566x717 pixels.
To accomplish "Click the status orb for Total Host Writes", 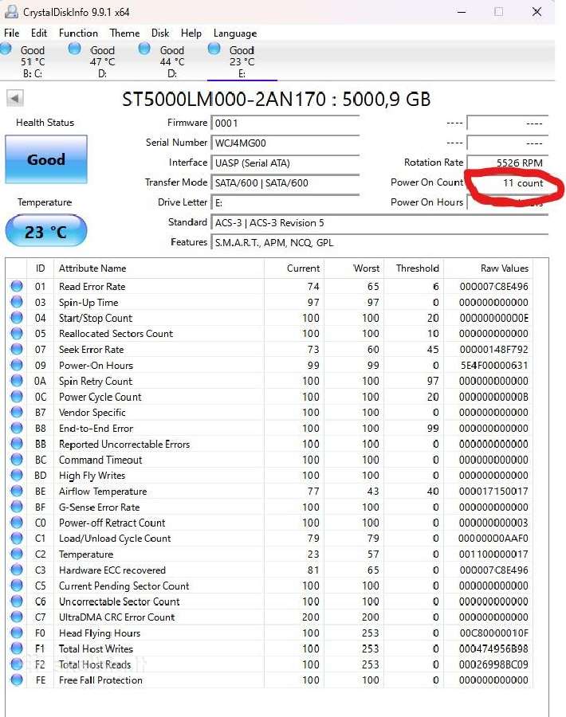I will [x=17, y=648].
